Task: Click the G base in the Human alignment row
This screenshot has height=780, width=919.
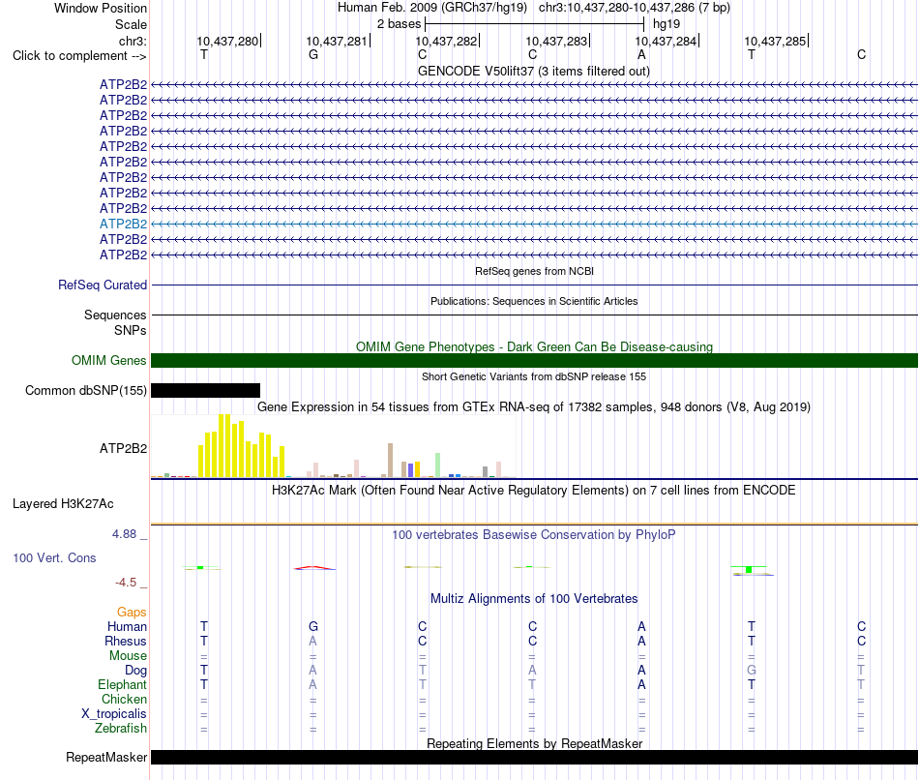Action: tap(313, 627)
